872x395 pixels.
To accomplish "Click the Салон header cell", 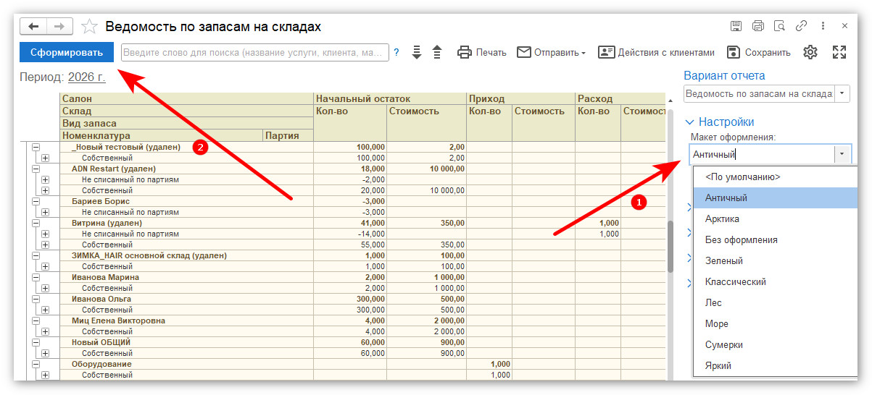I will pyautogui.click(x=186, y=98).
